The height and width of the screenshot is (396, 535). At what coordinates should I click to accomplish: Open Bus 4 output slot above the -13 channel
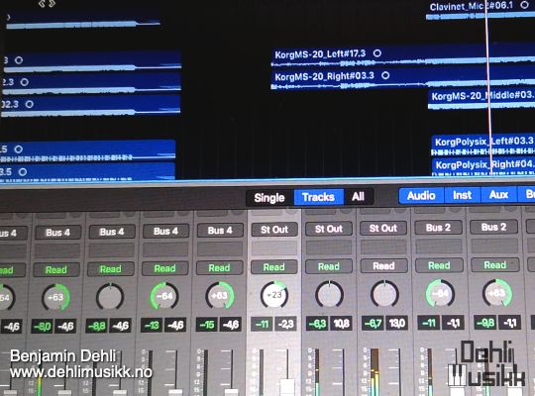pos(165,231)
